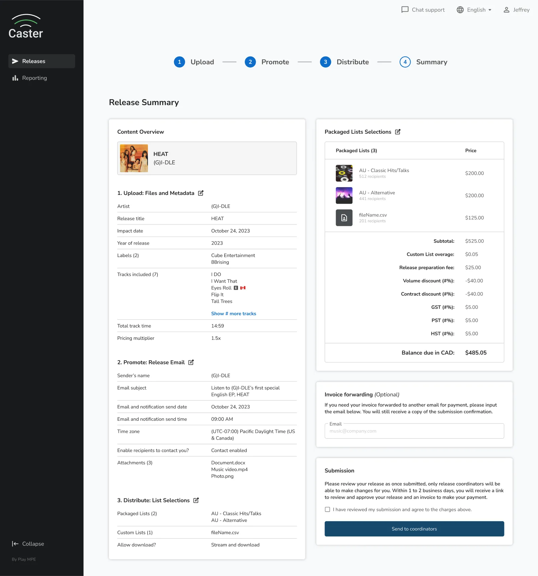538x576 pixels.
Task: Click the fileName.csv list icon
Action: pos(344,217)
